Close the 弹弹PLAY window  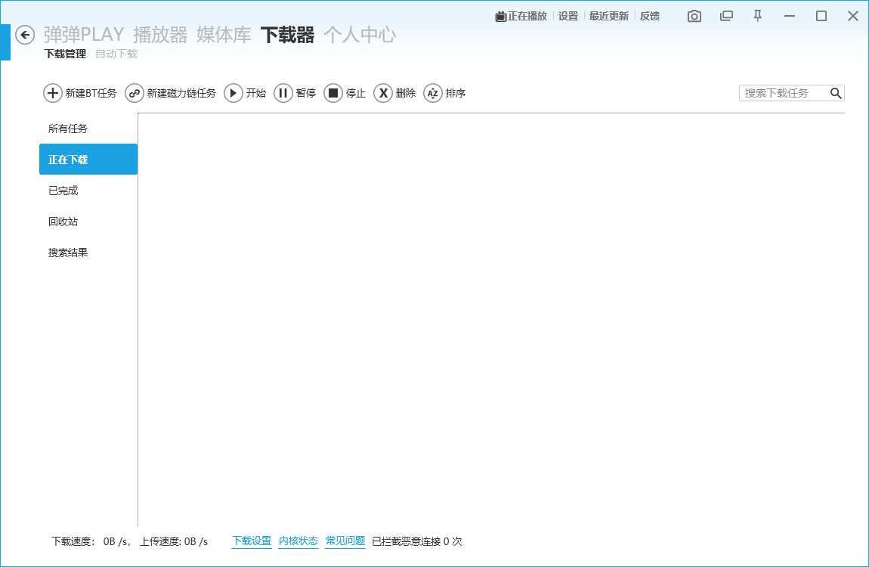pyautogui.click(x=853, y=16)
